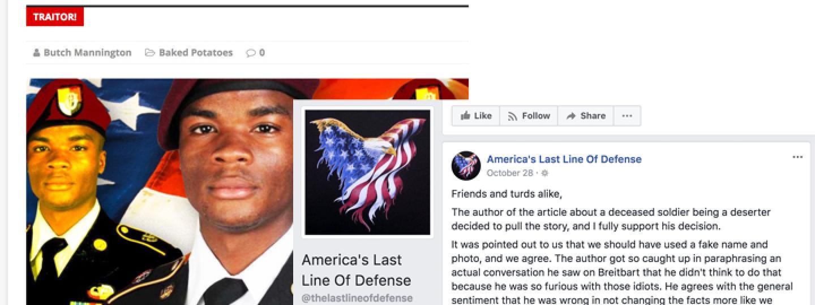Click the folder icon beside Baked Potatoes
This screenshot has height=305, width=815.
[x=150, y=53]
